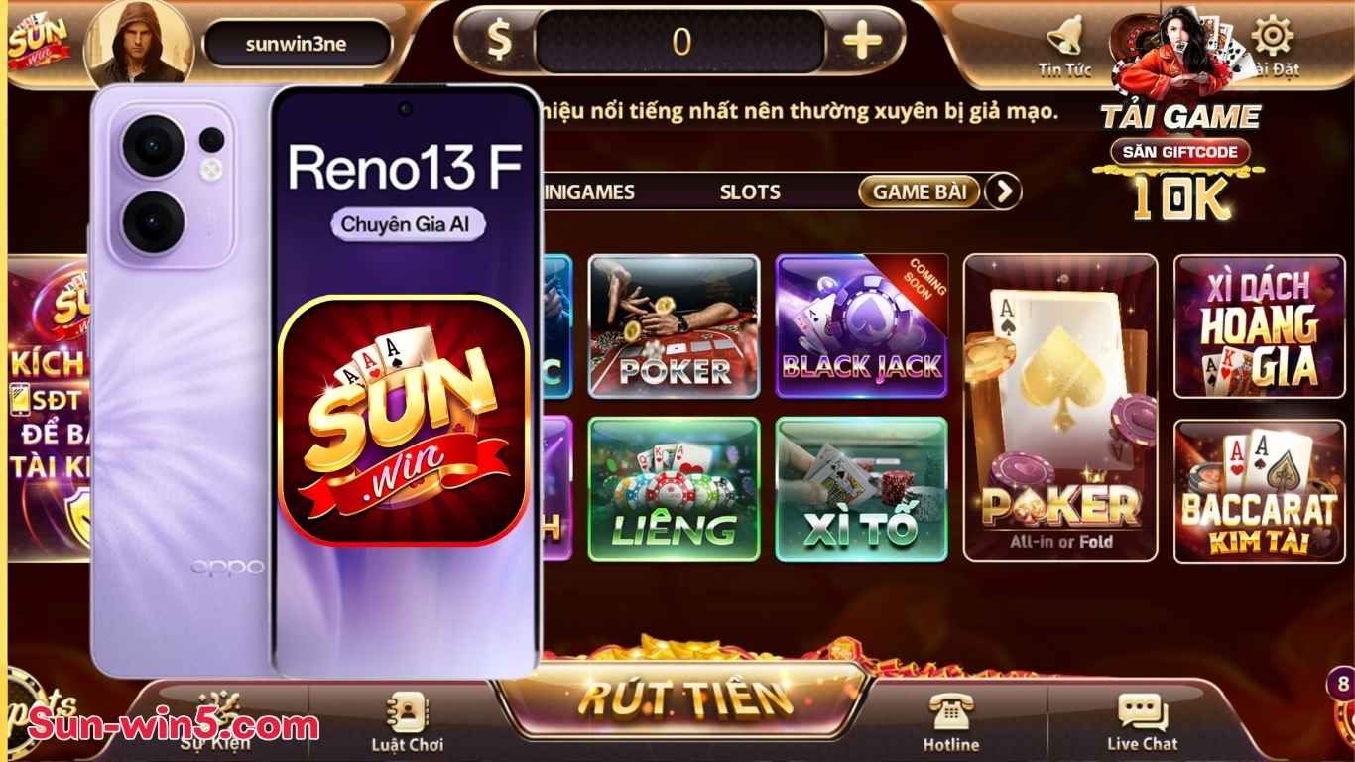1355x762 pixels.
Task: Open the Poker game tile
Action: tap(675, 326)
